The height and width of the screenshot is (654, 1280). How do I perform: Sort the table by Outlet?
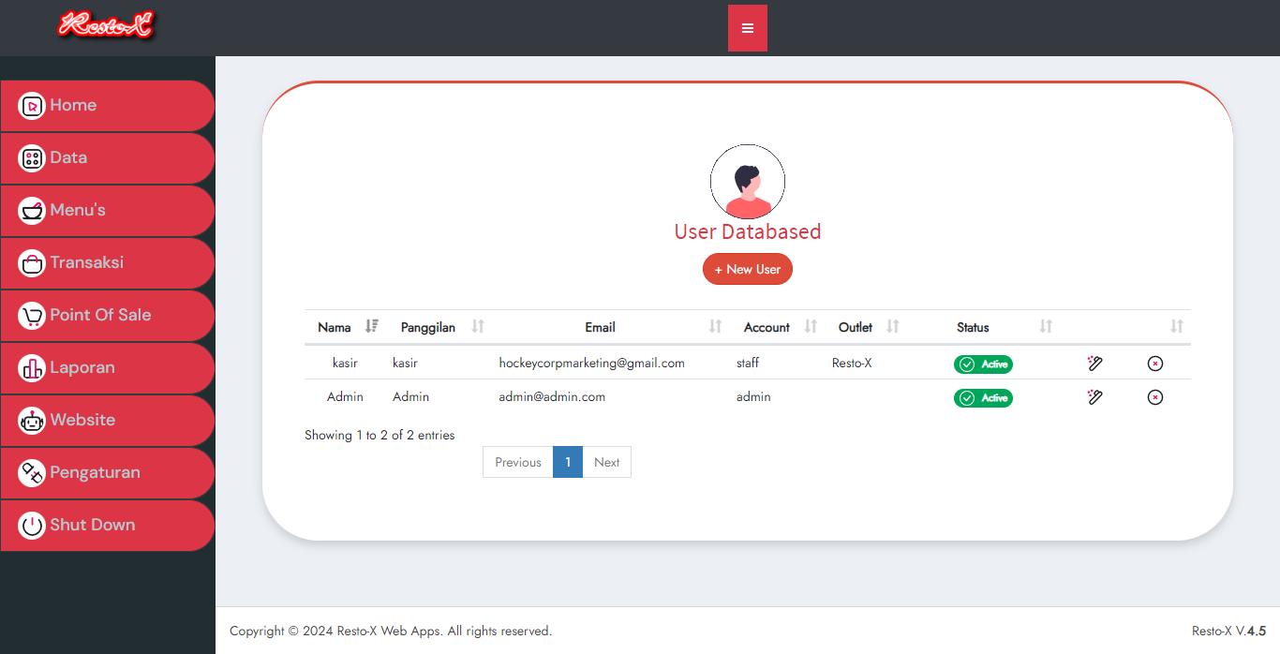866,327
